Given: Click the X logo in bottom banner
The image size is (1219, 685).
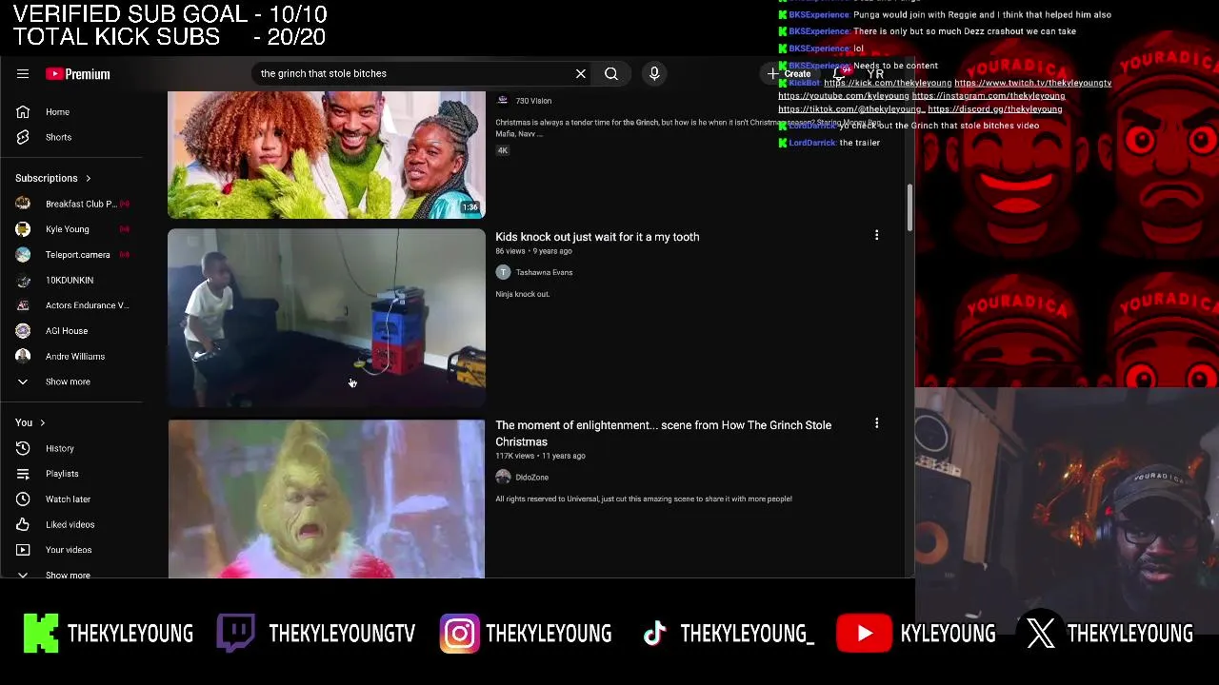Looking at the screenshot, I should point(1041,634).
